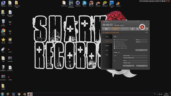This screenshot has width=171, height=96.
Task: Select Survival_Ga... archive on desktop
Action: click(3, 77)
